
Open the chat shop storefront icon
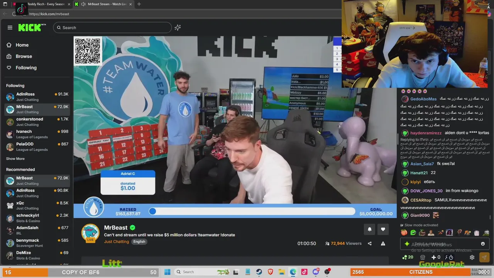pos(423,257)
